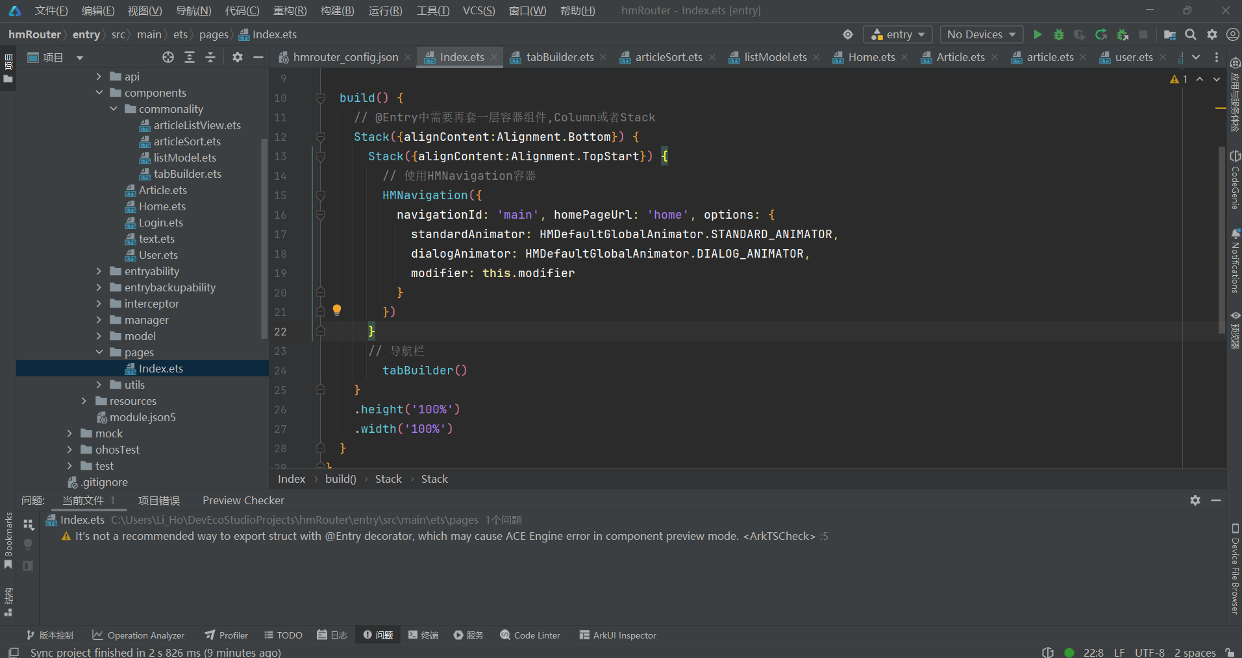This screenshot has height=658, width=1242.
Task: Toggle fold marker at line 15 HMNavigation
Action: (320, 195)
